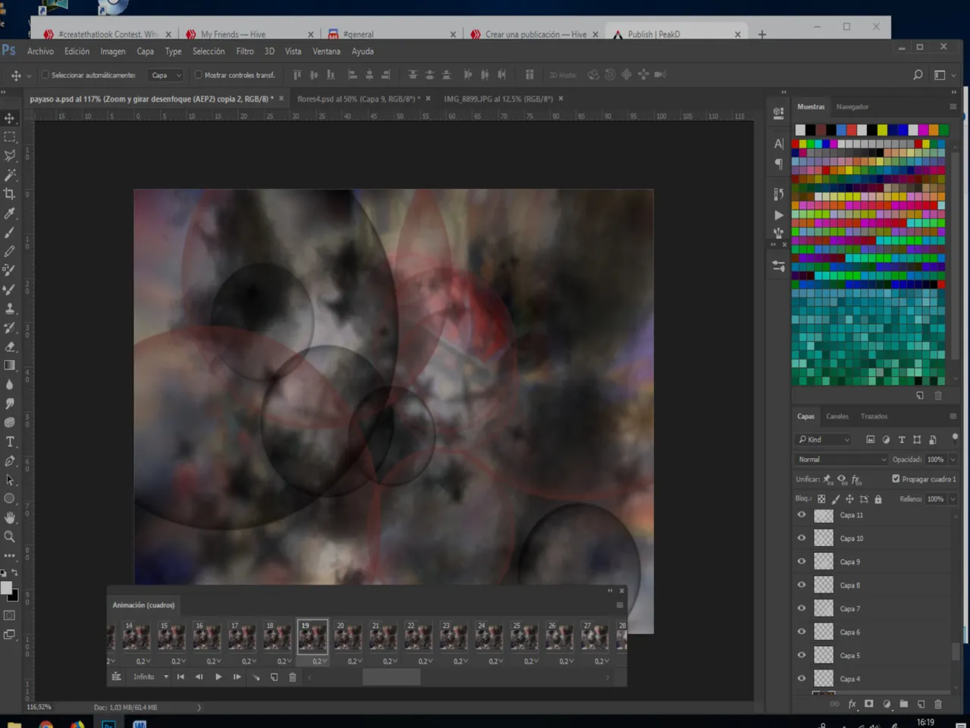Select the Path Selection arrow tool
The image size is (970, 728).
click(x=10, y=480)
